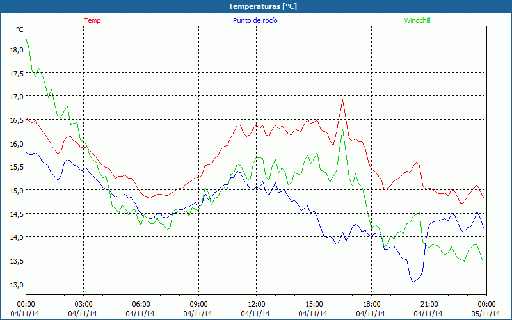Viewport: 512px width, 320px height.
Task: Click the 16,0 y-axis value
Action: (x=17, y=143)
